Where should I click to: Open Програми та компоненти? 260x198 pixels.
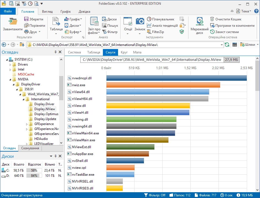(x=232, y=25)
